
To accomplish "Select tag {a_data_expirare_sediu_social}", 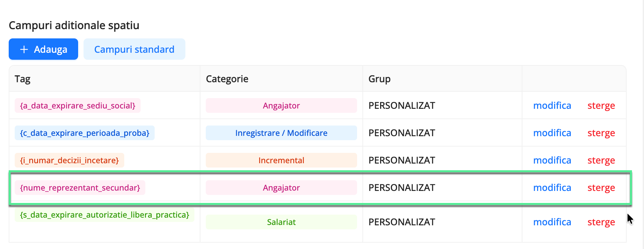I will [x=77, y=105].
